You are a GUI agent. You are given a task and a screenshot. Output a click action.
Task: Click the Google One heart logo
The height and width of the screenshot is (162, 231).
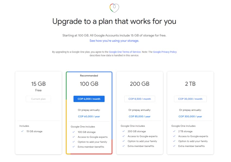point(114,8)
